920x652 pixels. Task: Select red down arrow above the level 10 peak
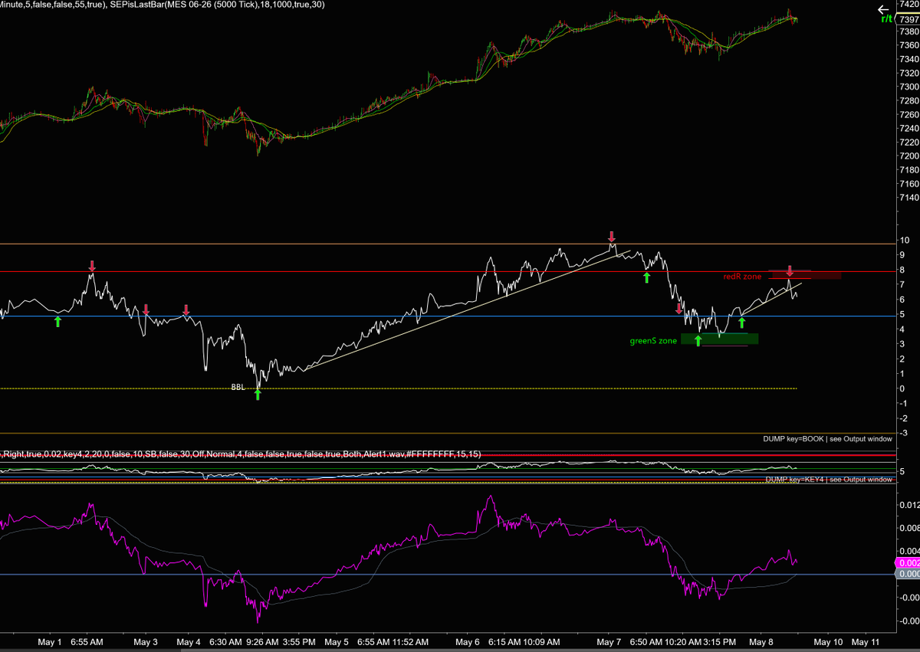(x=612, y=236)
